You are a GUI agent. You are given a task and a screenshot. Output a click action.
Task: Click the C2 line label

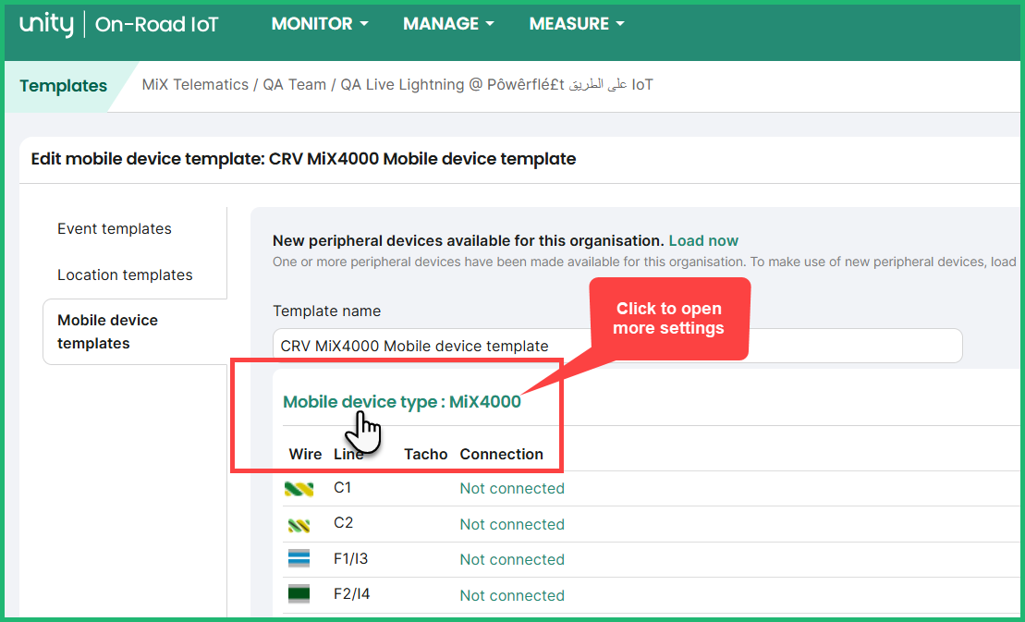[343, 523]
